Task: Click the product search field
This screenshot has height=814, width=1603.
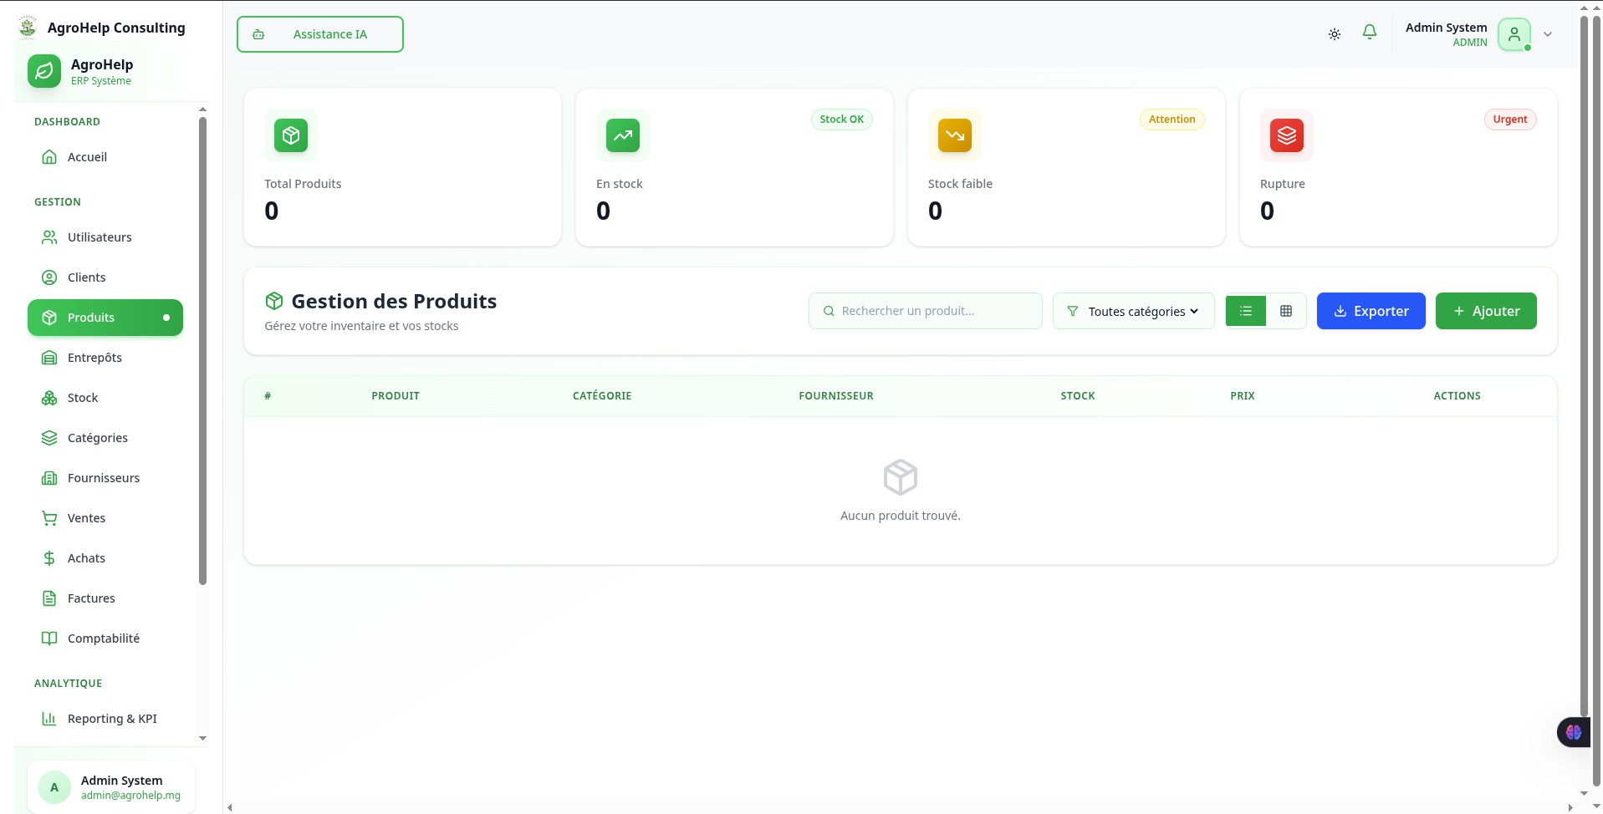Action: coord(925,310)
